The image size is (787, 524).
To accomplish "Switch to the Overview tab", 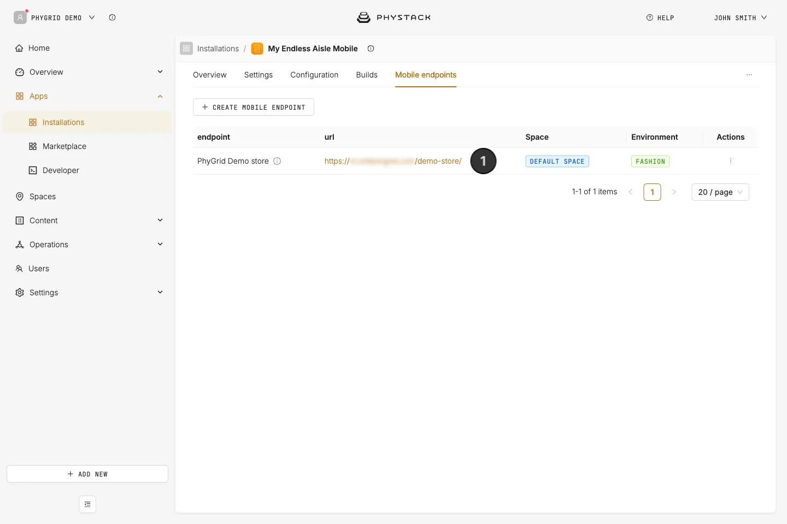I will (x=210, y=75).
